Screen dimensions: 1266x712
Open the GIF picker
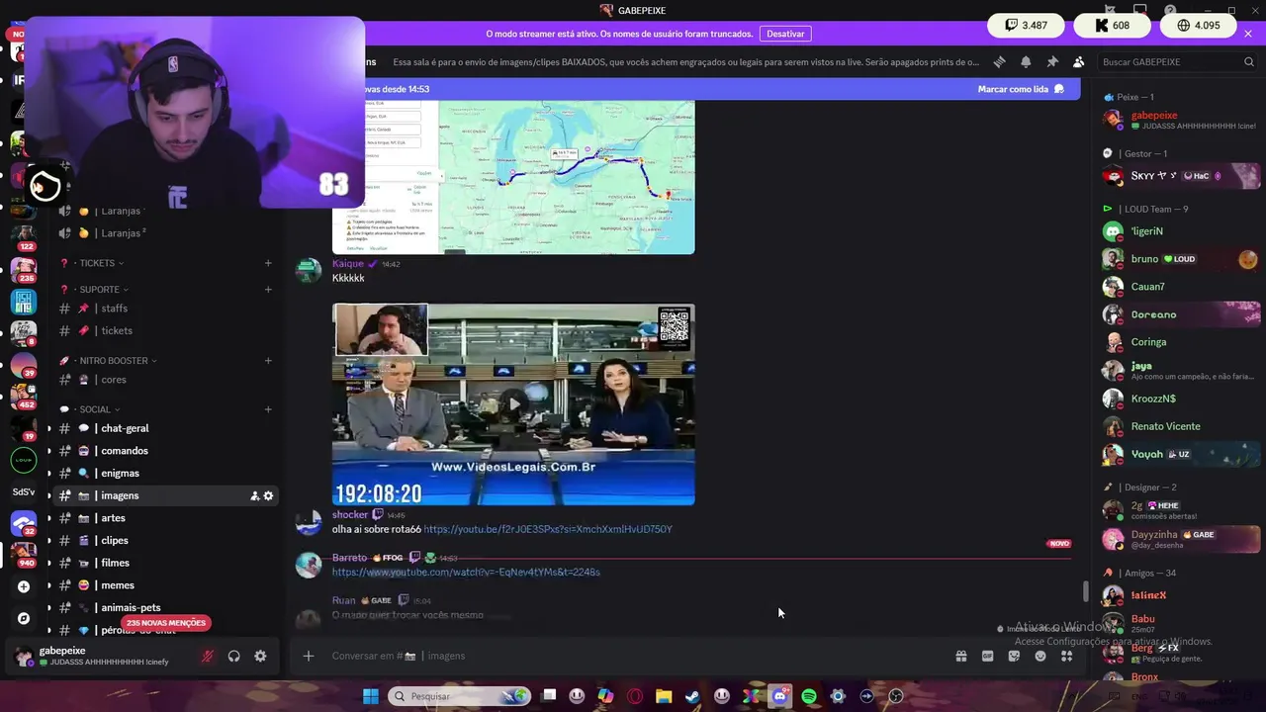[x=987, y=656]
